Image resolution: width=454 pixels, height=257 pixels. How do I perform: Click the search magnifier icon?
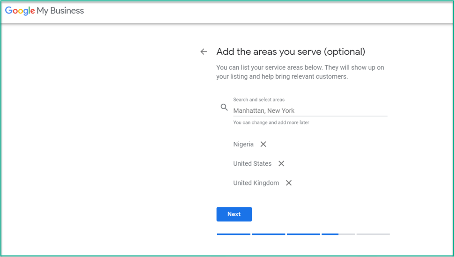(224, 107)
